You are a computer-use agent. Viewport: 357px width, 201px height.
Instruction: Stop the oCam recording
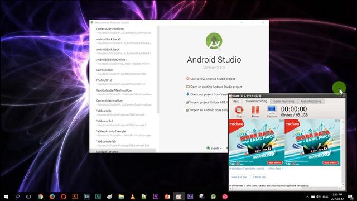239,112
